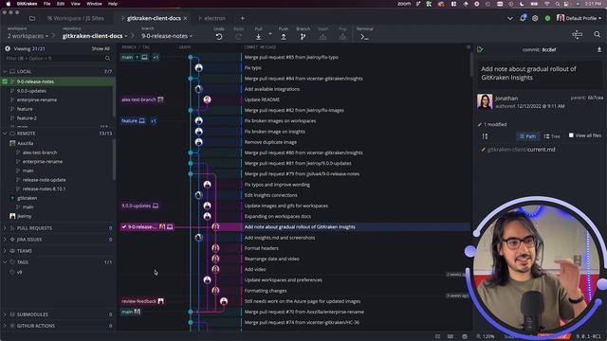Click the Branch toolbar icon

[x=303, y=37]
